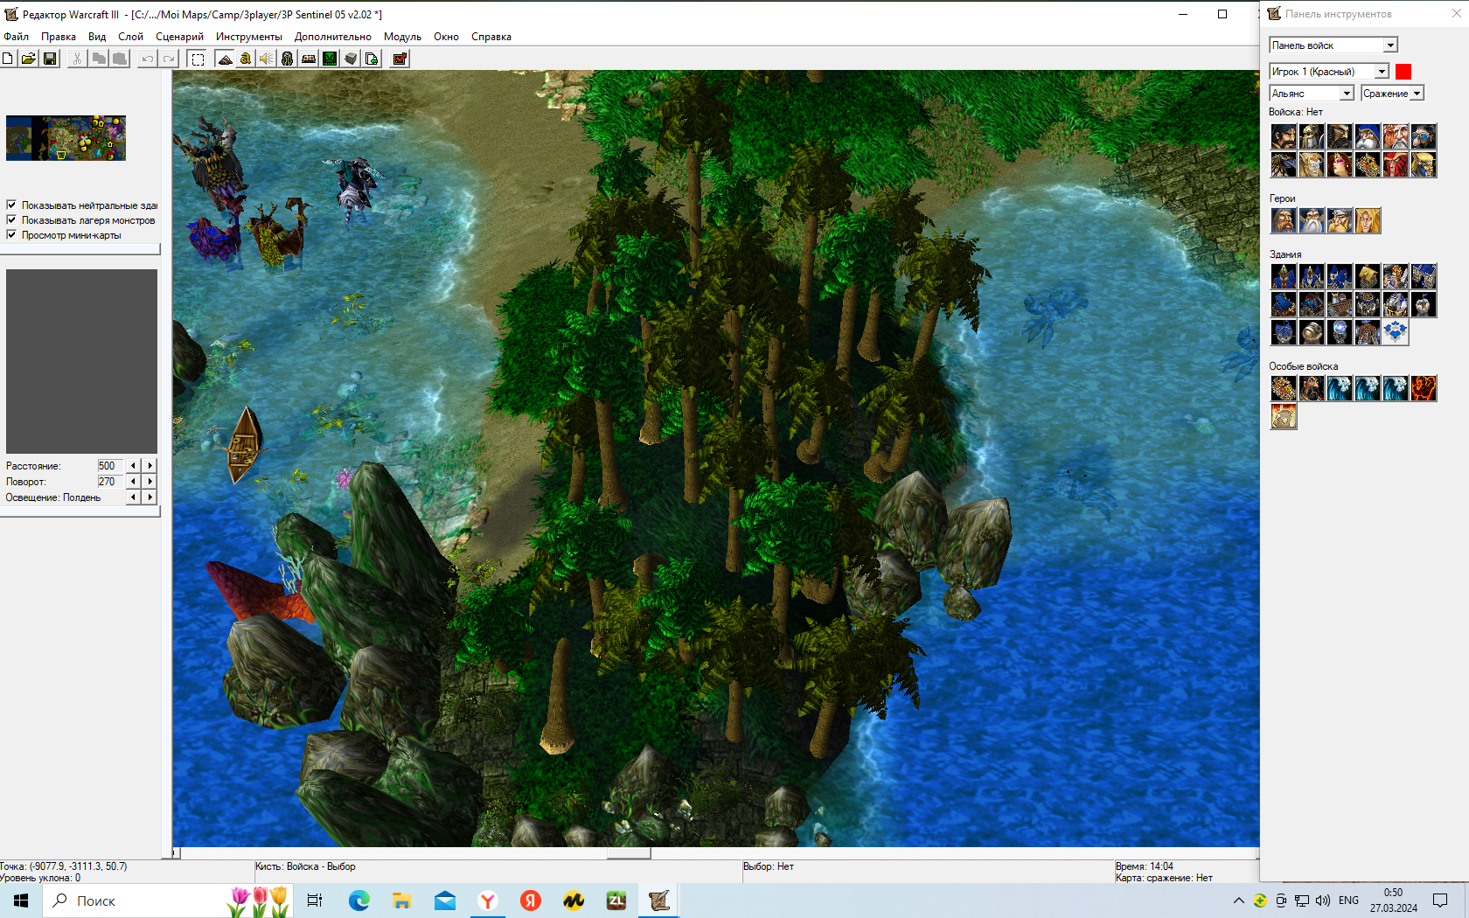The height and width of the screenshot is (918, 1469).
Task: Open the Справка menu
Action: coord(491,37)
